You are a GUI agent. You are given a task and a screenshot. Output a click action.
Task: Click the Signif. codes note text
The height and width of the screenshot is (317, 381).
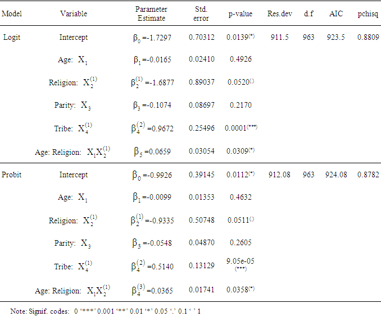[106, 310]
